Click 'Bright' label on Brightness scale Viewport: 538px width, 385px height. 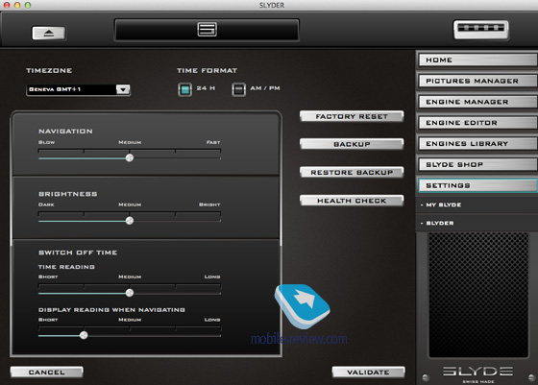coord(209,205)
